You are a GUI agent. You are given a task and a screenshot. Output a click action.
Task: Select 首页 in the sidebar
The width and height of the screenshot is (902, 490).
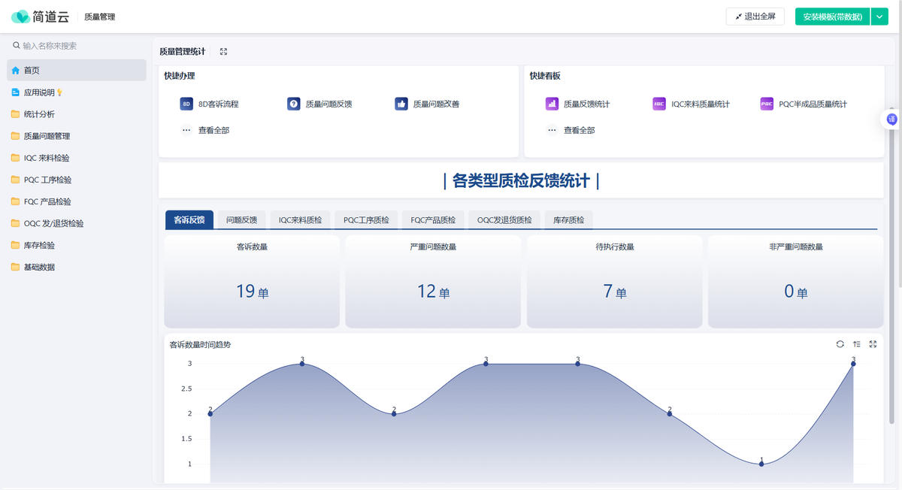click(77, 71)
